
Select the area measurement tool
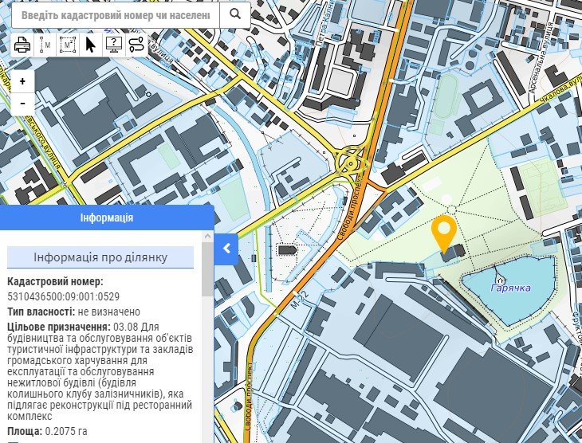68,44
